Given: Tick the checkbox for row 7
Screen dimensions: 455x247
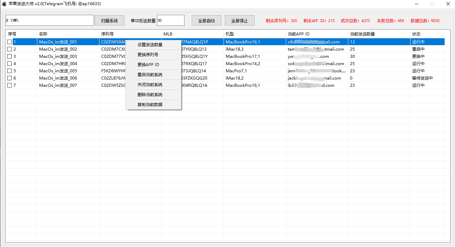Looking at the screenshot, I should pos(10,85).
